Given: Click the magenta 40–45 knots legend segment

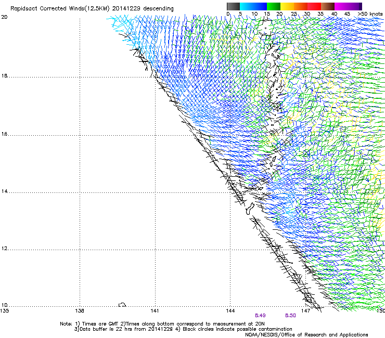Looking at the screenshot, I should (x=341, y=6).
